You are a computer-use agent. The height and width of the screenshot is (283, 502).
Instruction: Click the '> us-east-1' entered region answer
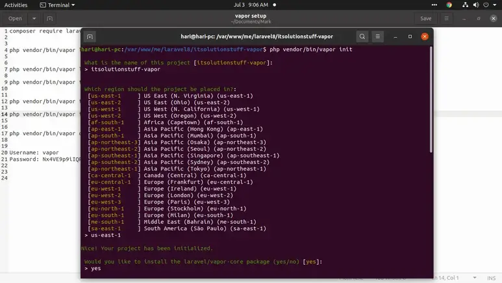point(103,236)
